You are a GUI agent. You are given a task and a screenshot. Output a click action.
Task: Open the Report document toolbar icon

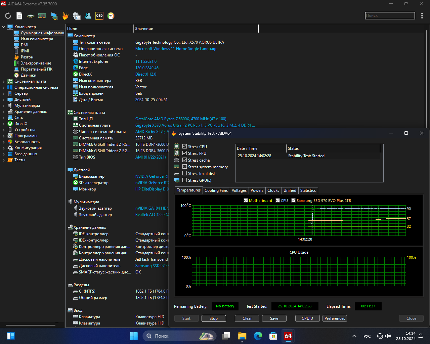[19, 16]
